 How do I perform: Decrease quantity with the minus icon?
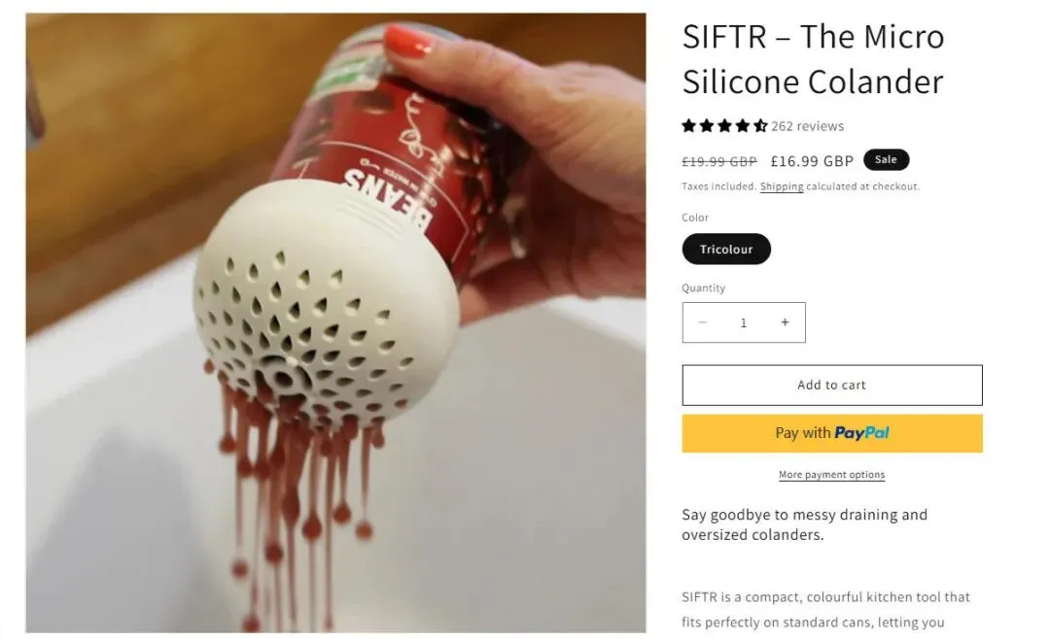(703, 322)
